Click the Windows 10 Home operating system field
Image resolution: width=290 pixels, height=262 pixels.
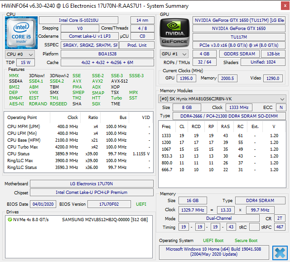[213, 252]
